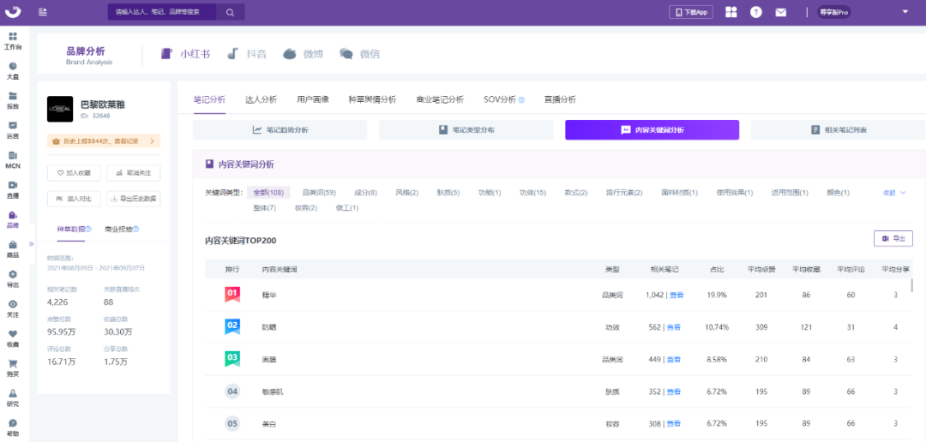Switch to the 直播分析 tab
Screen dimensions: 926x442
pyautogui.click(x=560, y=99)
